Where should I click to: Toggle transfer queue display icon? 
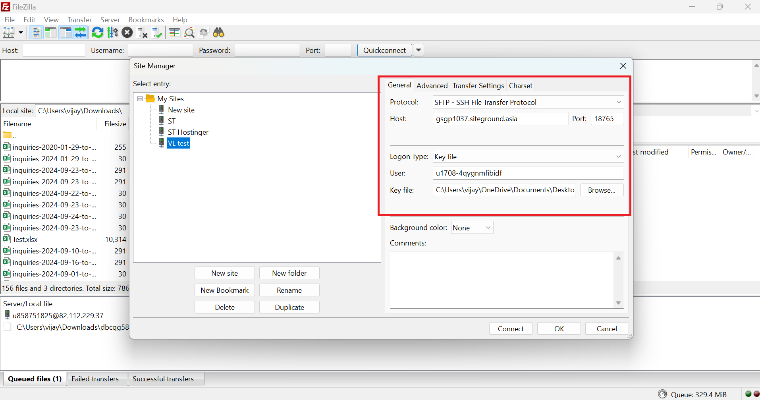click(81, 33)
